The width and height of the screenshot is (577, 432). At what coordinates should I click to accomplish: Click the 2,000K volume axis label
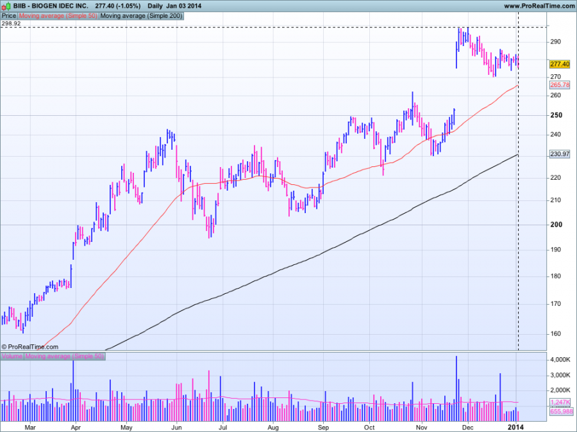(x=560, y=390)
